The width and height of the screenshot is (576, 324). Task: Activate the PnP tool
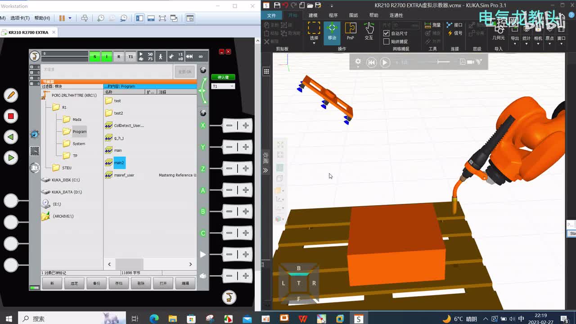coord(350,31)
